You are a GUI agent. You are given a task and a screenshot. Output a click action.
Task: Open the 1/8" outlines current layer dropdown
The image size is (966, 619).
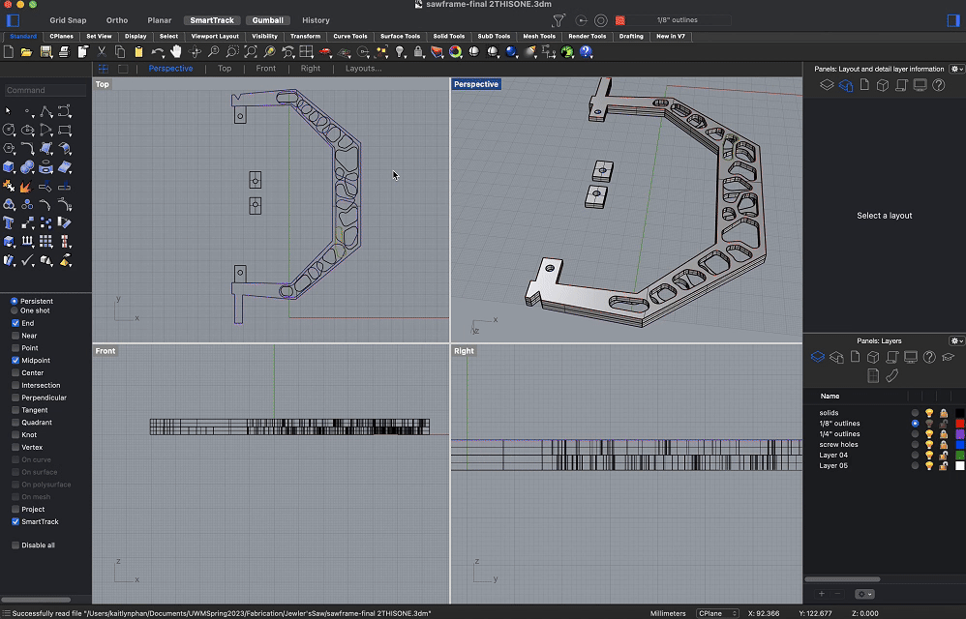tap(677, 20)
